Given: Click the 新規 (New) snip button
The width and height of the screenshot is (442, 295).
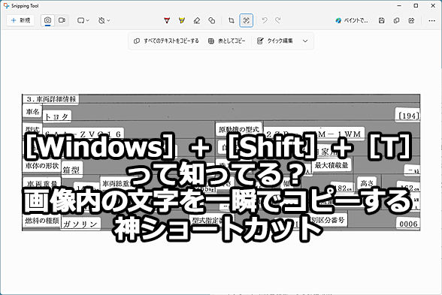Looking at the screenshot, I should click(20, 20).
